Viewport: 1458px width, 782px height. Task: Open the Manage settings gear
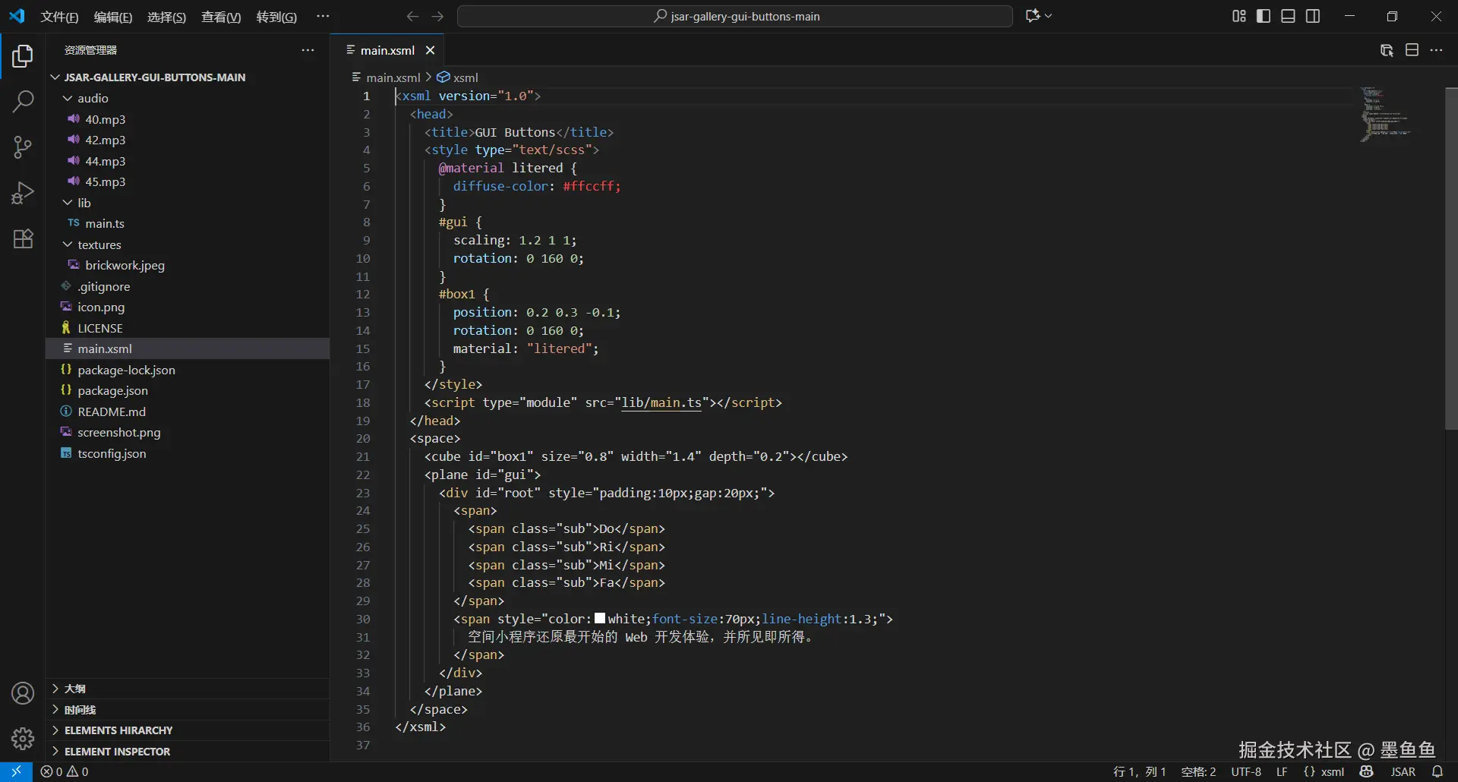click(x=23, y=738)
